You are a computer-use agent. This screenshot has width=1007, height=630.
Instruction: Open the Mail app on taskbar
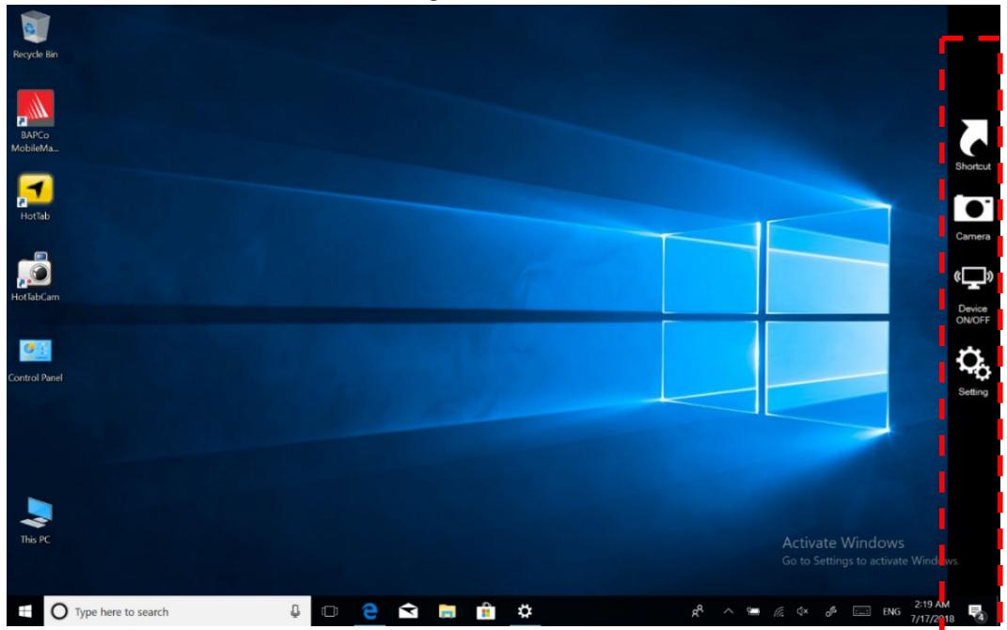(x=408, y=611)
